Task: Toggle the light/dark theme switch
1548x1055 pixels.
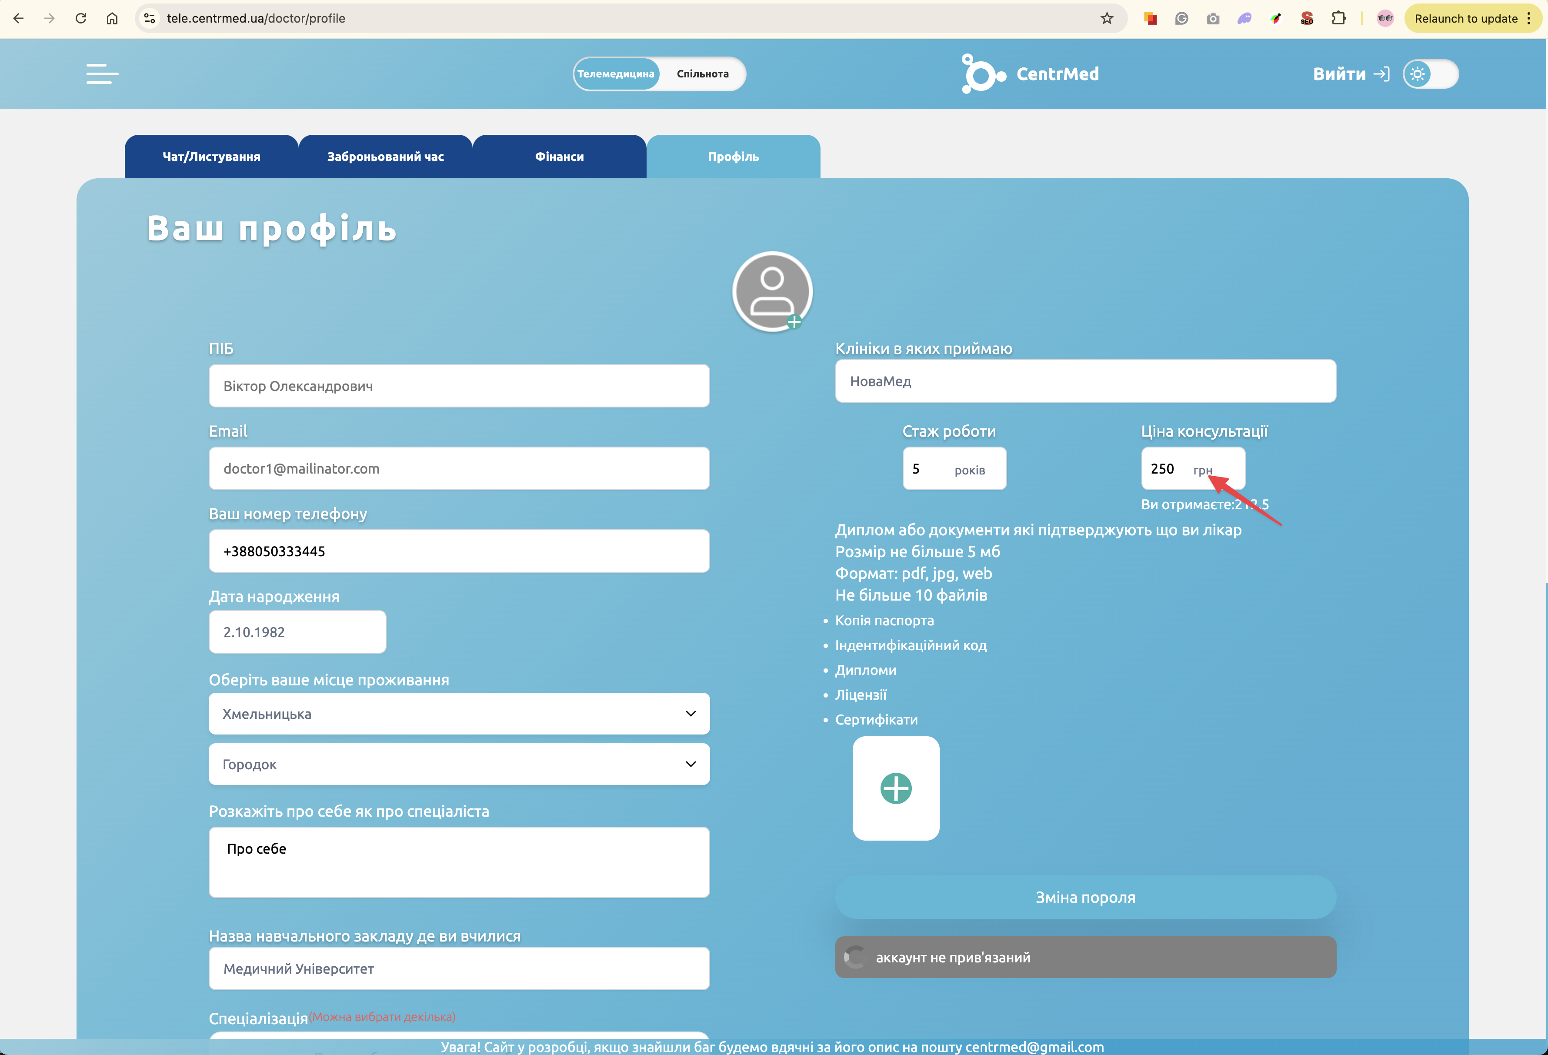Action: [1430, 74]
